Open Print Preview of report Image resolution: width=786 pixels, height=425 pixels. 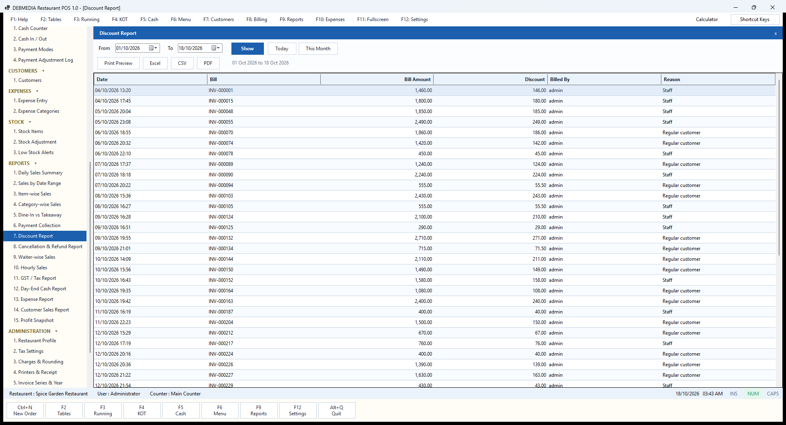click(x=118, y=63)
